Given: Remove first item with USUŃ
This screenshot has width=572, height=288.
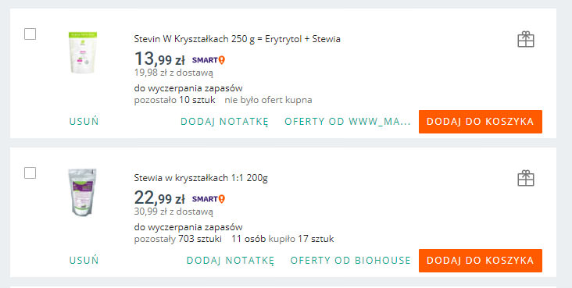Looking at the screenshot, I should click(84, 122).
